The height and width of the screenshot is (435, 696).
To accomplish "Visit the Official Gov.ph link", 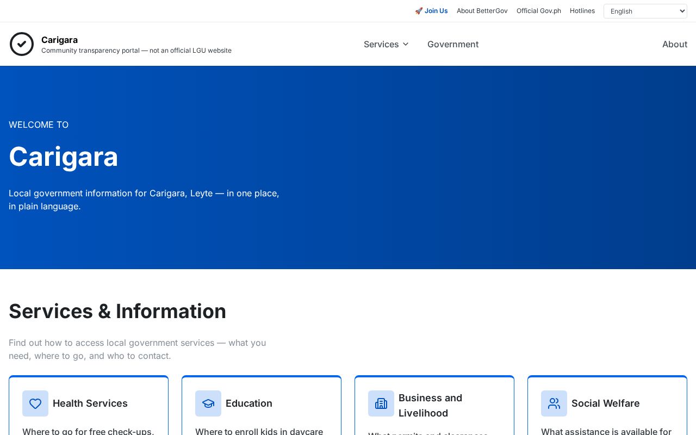I will click(539, 11).
